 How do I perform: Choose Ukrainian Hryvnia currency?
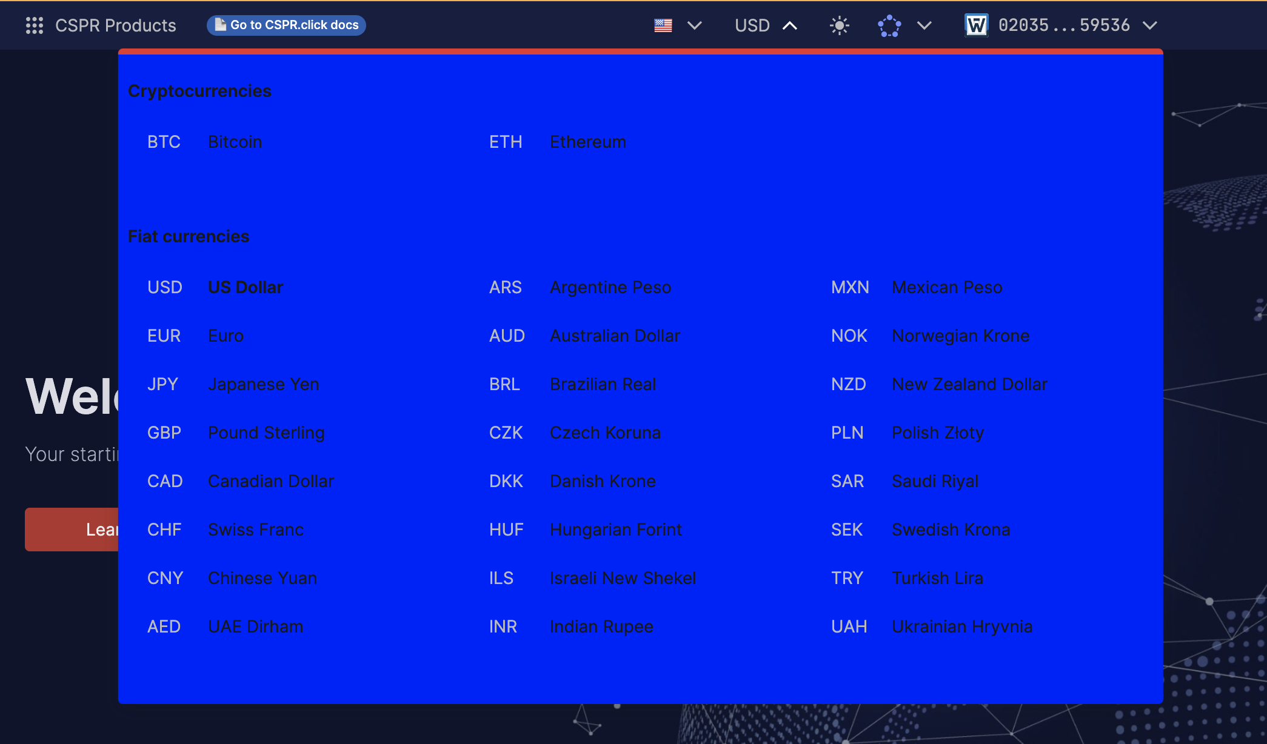961,626
